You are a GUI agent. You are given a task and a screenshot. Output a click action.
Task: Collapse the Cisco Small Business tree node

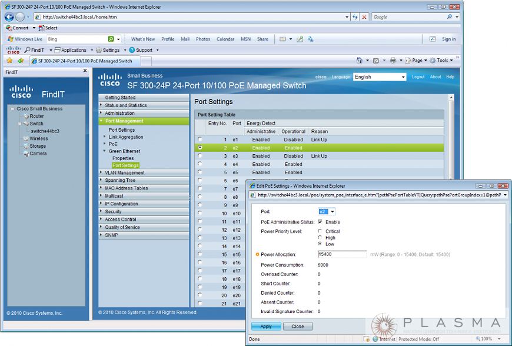(12, 109)
